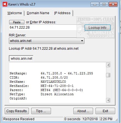Screen dimensions: 121x123
Task: Open the Tips dialog
Action: click(x=41, y=111)
